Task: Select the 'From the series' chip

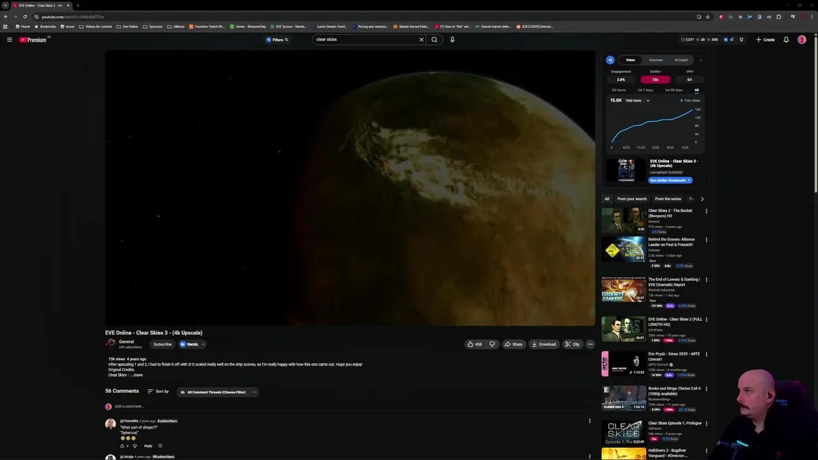Action: [668, 199]
